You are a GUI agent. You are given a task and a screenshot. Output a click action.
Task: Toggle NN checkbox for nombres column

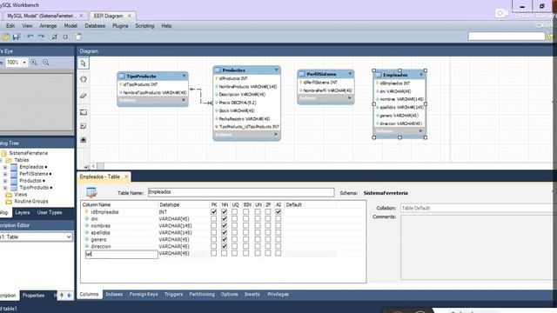tap(225, 226)
